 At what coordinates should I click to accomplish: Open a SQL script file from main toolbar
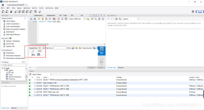click(x=7, y=12)
